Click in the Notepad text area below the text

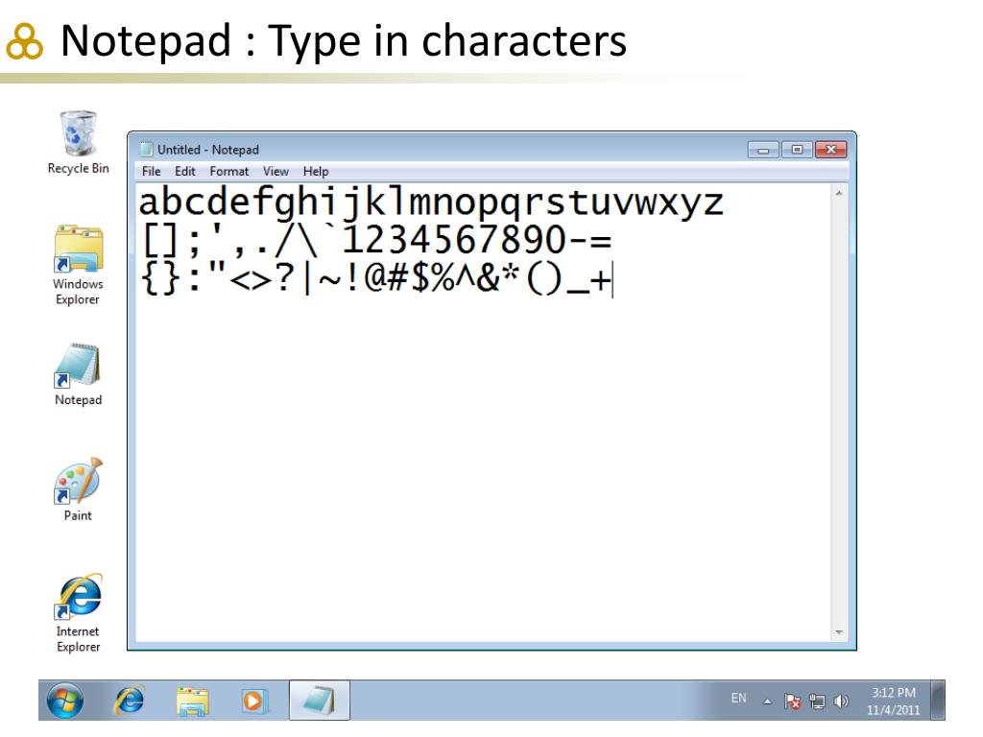pos(483,470)
